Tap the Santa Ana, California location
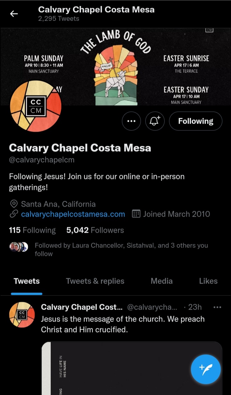This screenshot has height=395, width=231. [x=58, y=204]
